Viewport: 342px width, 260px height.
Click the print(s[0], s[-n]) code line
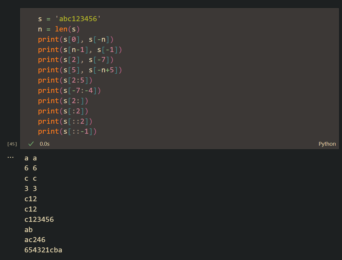pyautogui.click(x=76, y=39)
